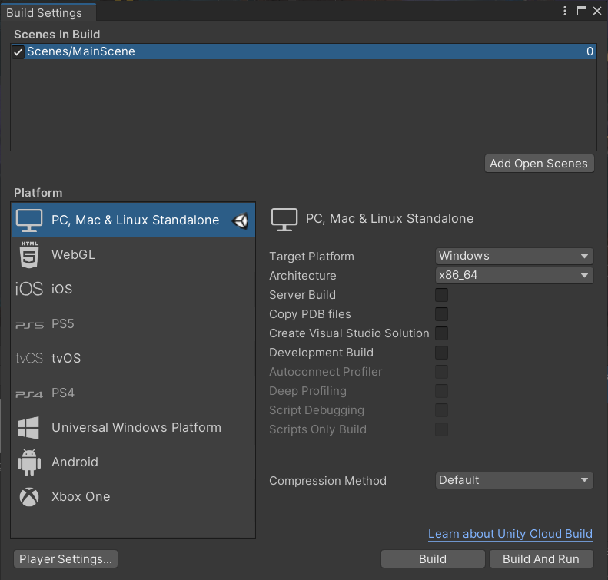This screenshot has height=580, width=608.
Task: Select WebGL platform label
Action: pyautogui.click(x=73, y=254)
